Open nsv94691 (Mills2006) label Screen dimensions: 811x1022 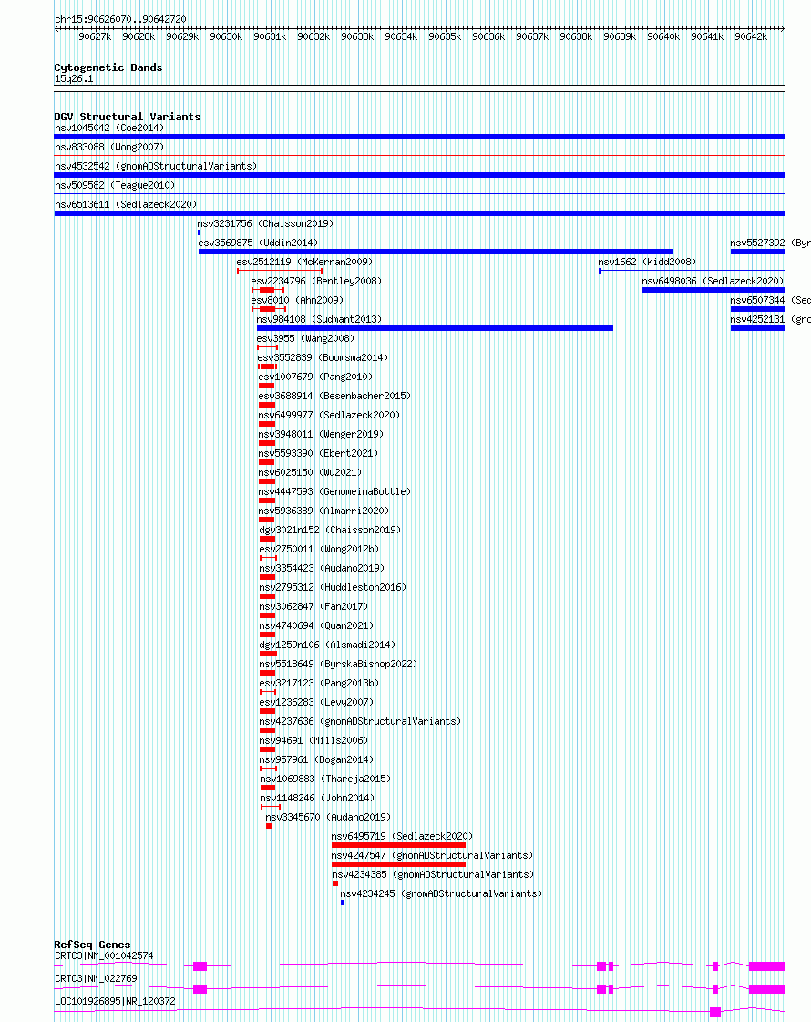tap(313, 740)
